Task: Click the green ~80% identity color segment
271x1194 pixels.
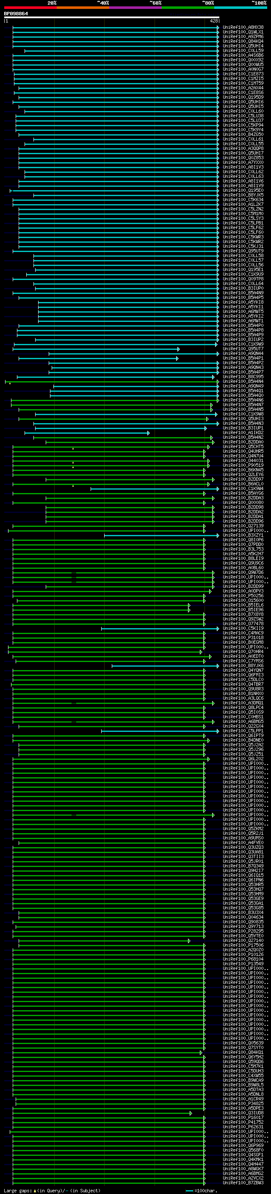Action: click(188, 8)
